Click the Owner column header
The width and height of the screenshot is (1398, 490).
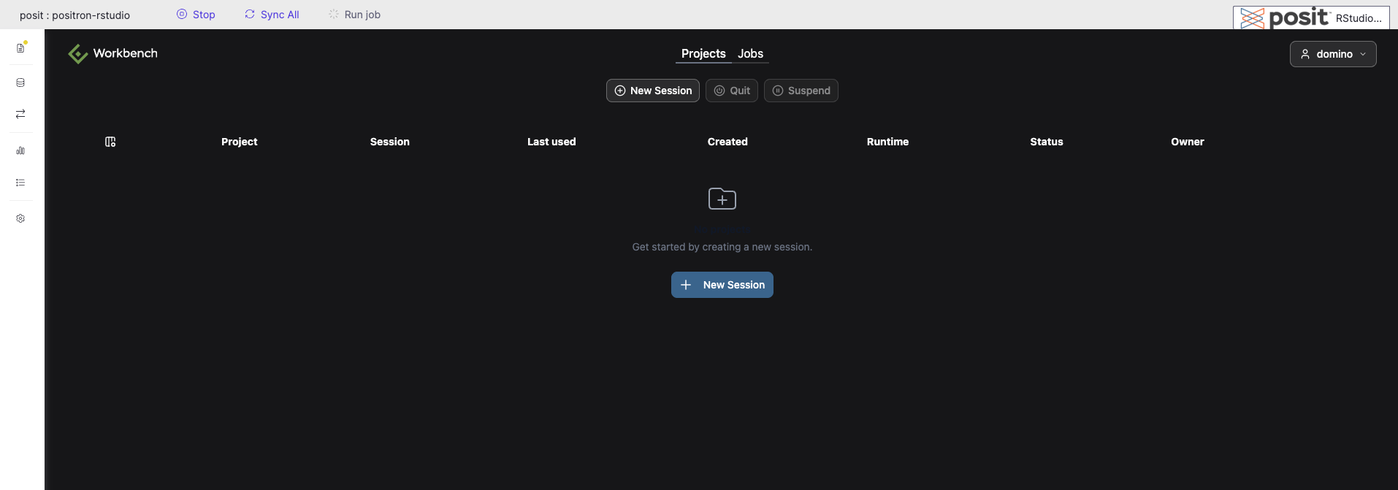pyautogui.click(x=1188, y=142)
